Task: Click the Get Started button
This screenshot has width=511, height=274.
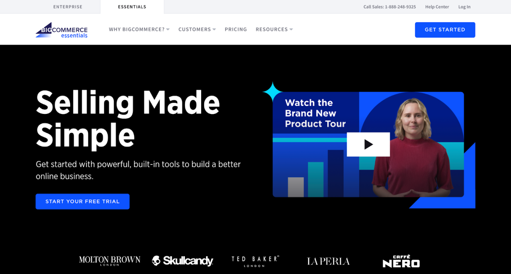Action: pos(445,29)
